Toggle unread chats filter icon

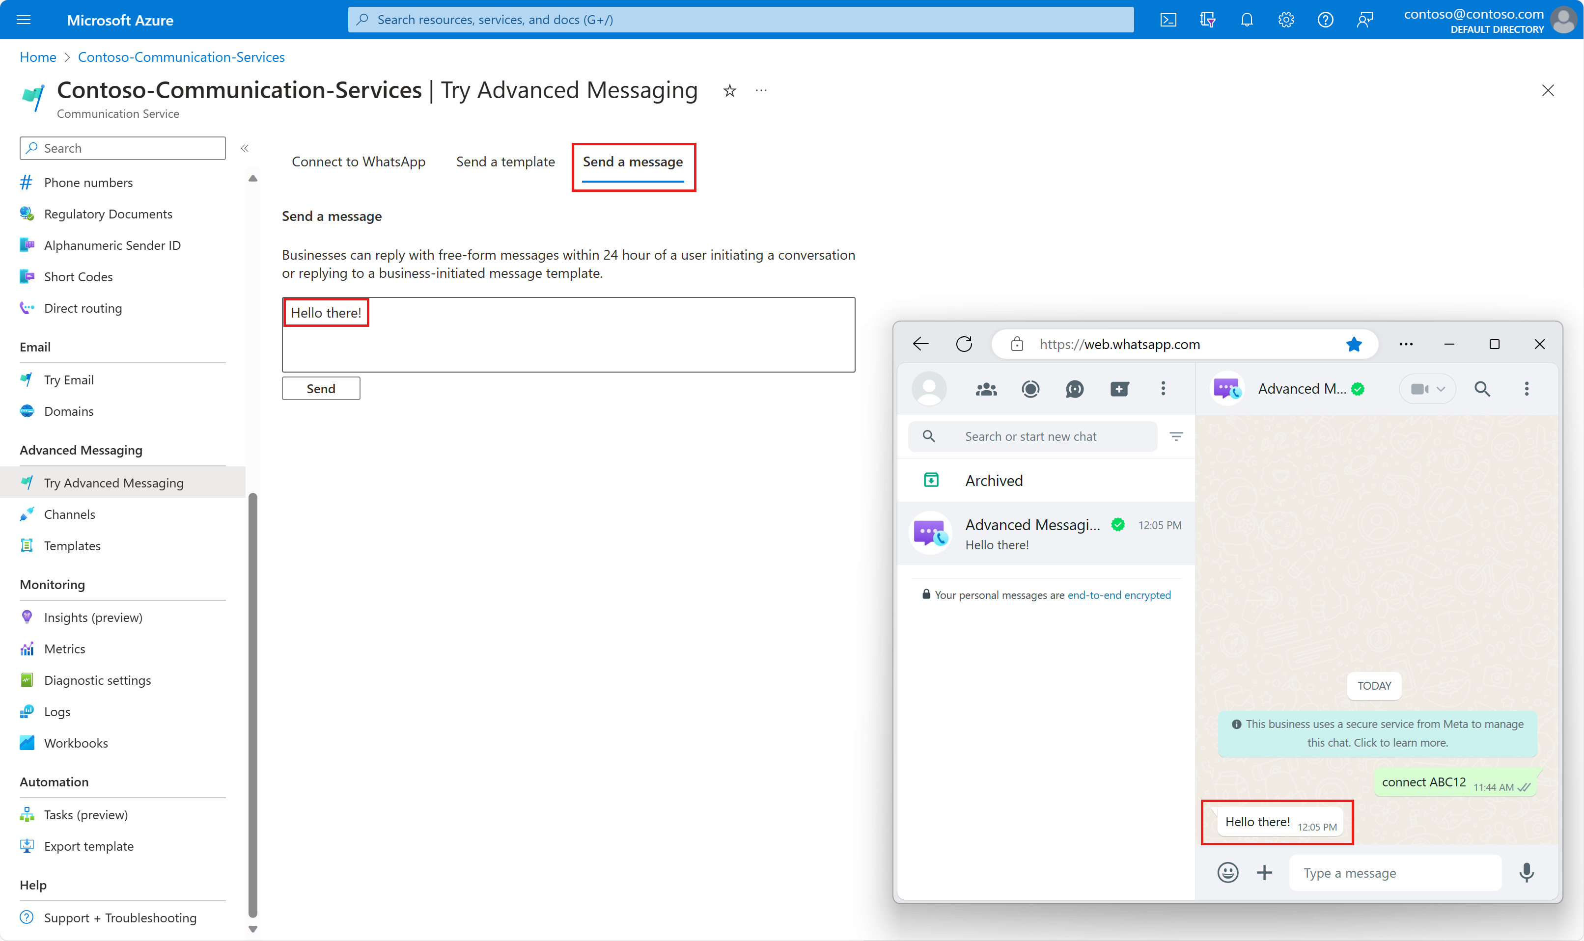[x=1175, y=436]
